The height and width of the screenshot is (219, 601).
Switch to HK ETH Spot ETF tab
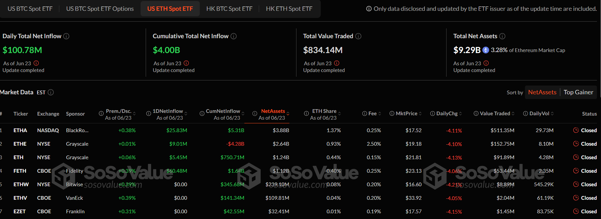[x=289, y=9]
